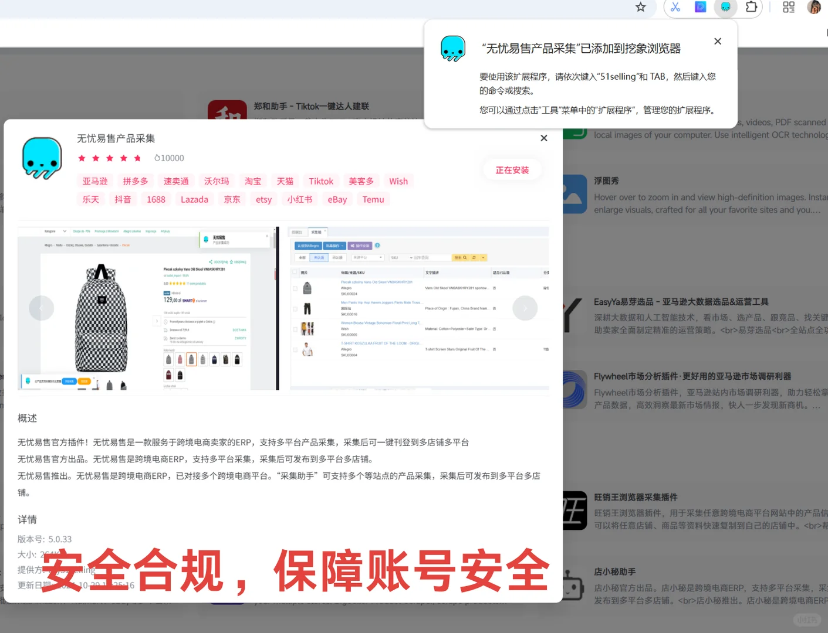Click the blue gradient extension icon
The image size is (828, 633).
point(700,7)
